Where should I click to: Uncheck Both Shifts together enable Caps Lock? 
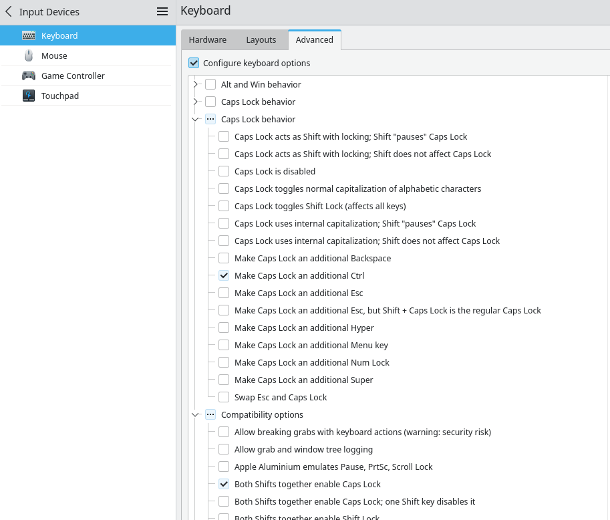click(x=224, y=484)
